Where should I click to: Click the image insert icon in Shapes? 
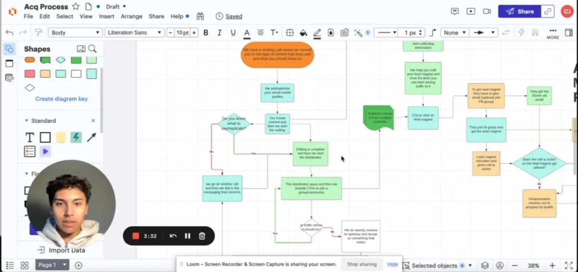(81, 49)
